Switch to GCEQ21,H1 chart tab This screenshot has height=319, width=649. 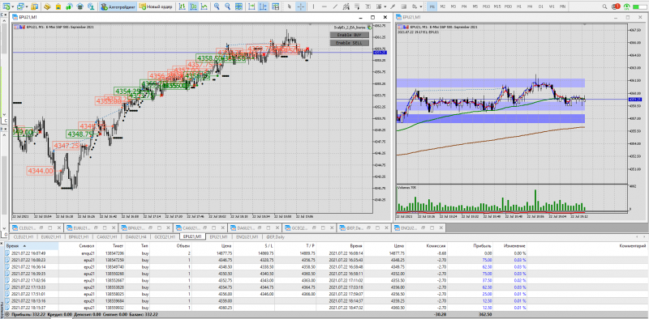tap(164, 236)
